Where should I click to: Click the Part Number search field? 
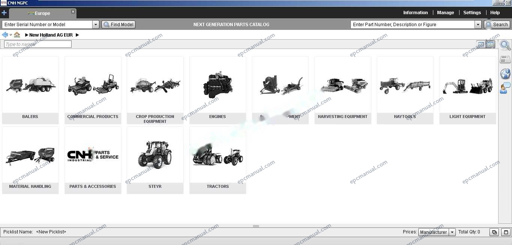(x=413, y=25)
